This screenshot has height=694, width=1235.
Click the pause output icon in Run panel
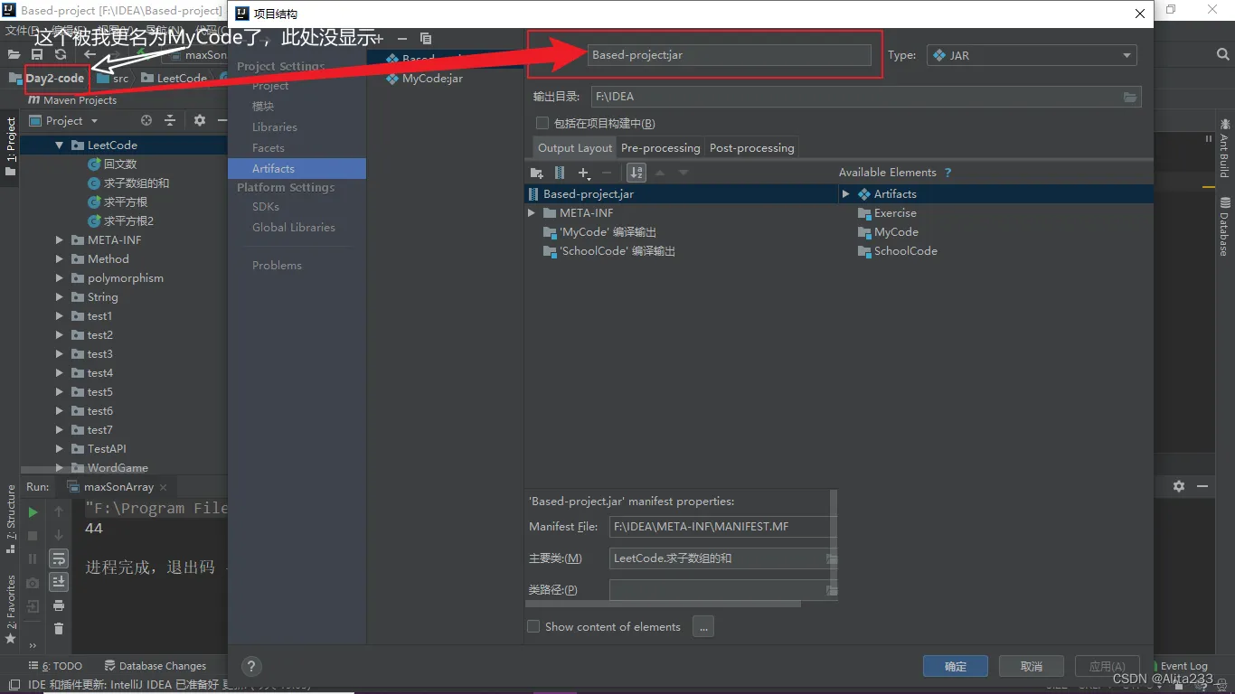tap(33, 559)
